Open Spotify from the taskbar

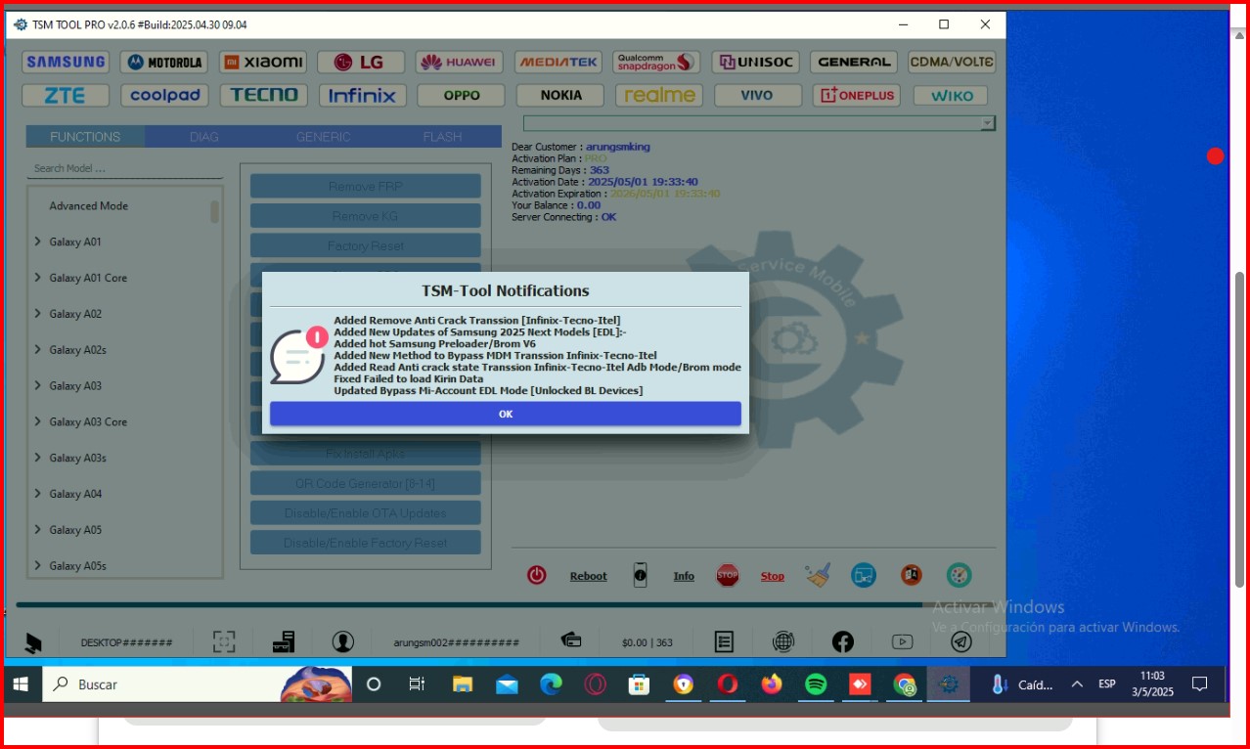click(816, 684)
